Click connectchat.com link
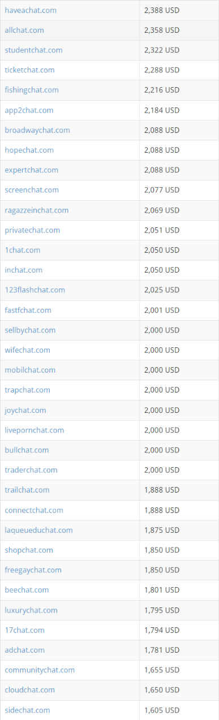Screen dimensions: 219x720 click(34, 510)
